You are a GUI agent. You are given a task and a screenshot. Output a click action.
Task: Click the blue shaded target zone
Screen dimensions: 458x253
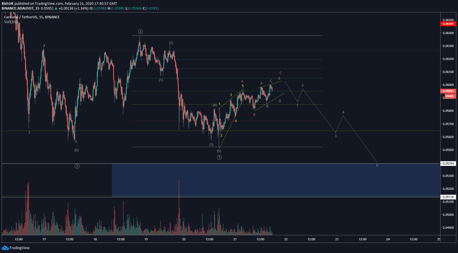[x=276, y=180]
